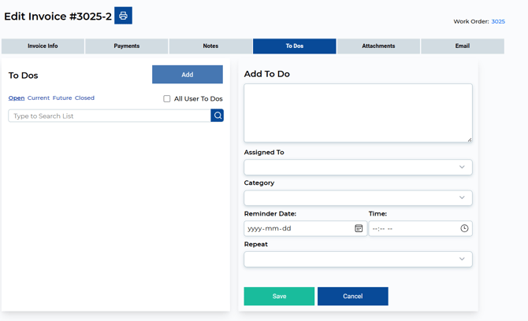Go to the Notes tab
This screenshot has height=321, width=528.
tap(210, 46)
